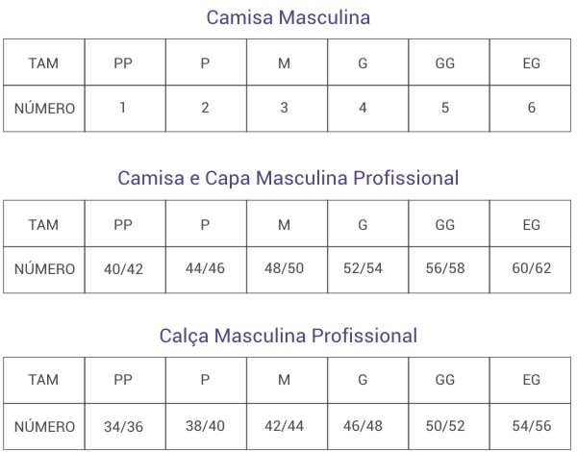Click the 48/50 number cell

click(x=284, y=267)
